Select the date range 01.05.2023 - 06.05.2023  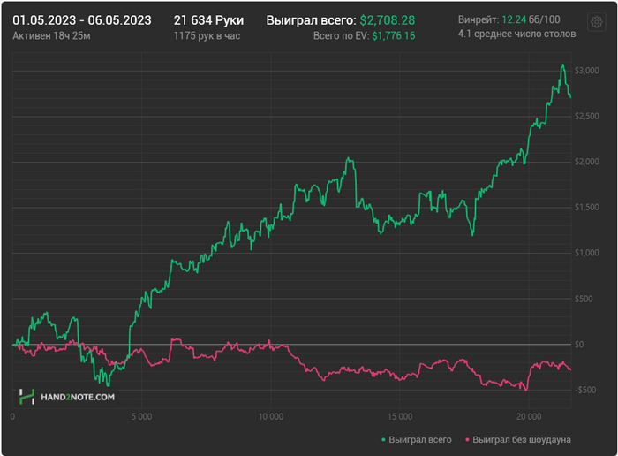pyautogui.click(x=82, y=20)
